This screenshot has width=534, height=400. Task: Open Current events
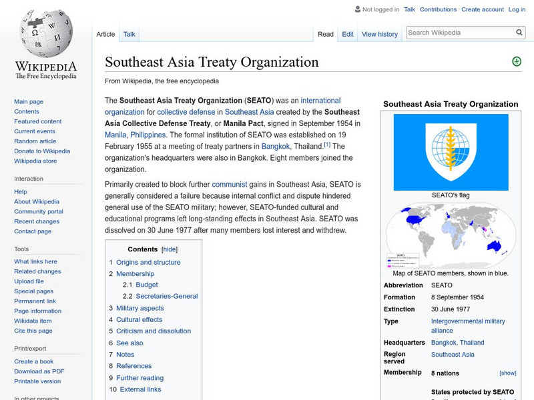click(35, 131)
